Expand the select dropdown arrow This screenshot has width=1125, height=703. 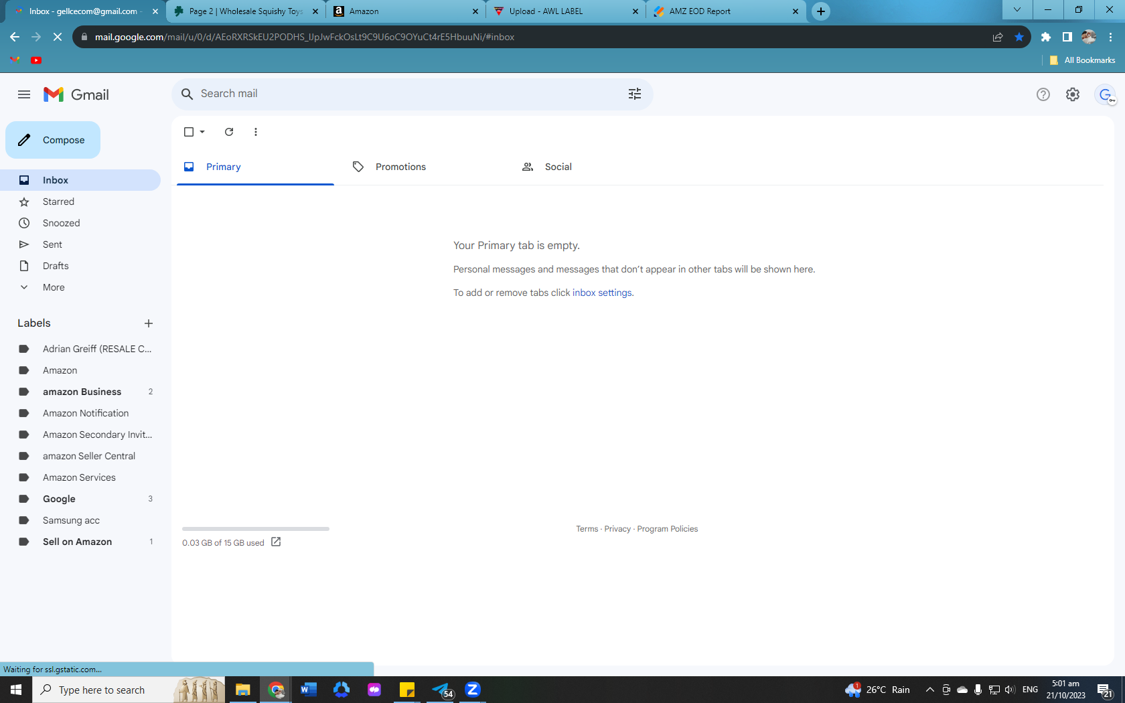tap(202, 132)
